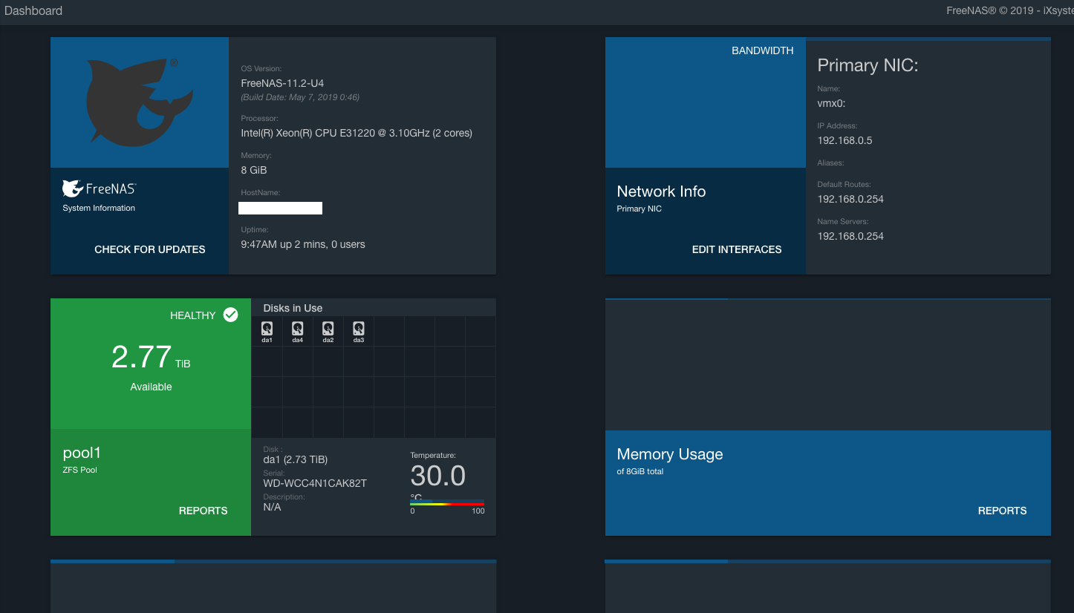Screen dimensions: 1074x613
Task: Click the build date text
Action: click(x=300, y=97)
